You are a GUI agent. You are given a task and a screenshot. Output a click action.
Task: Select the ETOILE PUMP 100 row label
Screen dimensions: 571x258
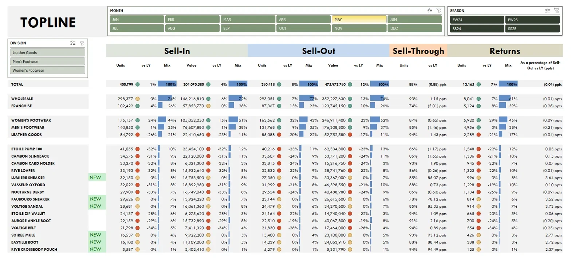pyautogui.click(x=27, y=149)
